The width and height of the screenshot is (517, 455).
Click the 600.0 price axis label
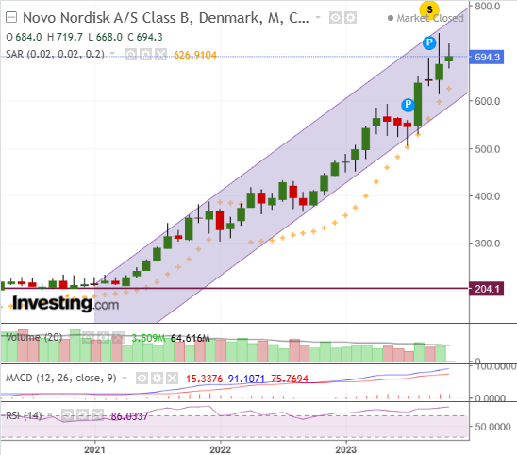[x=488, y=101]
